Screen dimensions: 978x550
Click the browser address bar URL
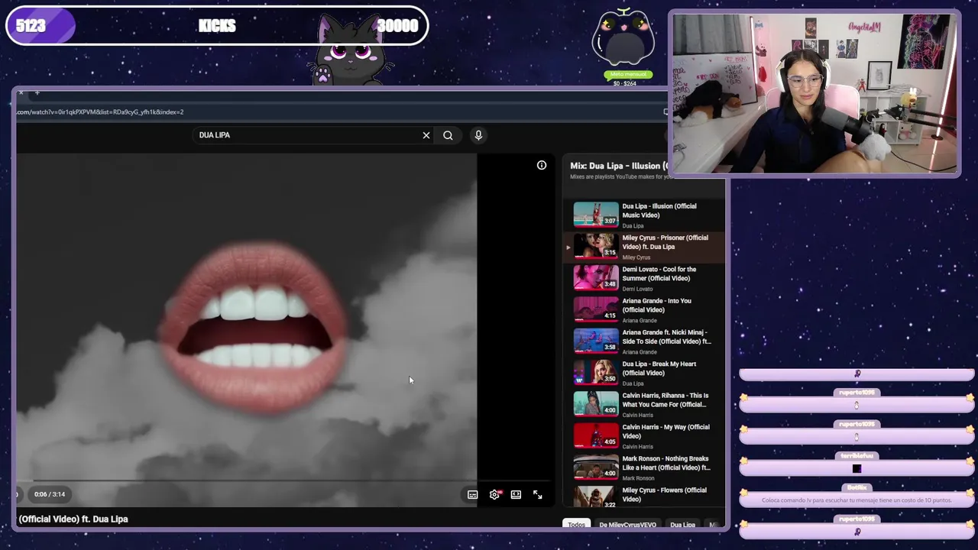pos(100,112)
